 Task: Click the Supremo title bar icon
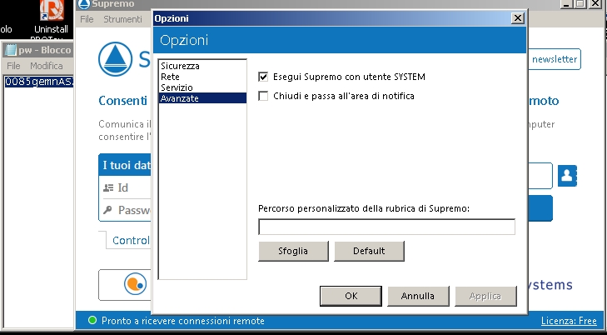click(x=84, y=4)
